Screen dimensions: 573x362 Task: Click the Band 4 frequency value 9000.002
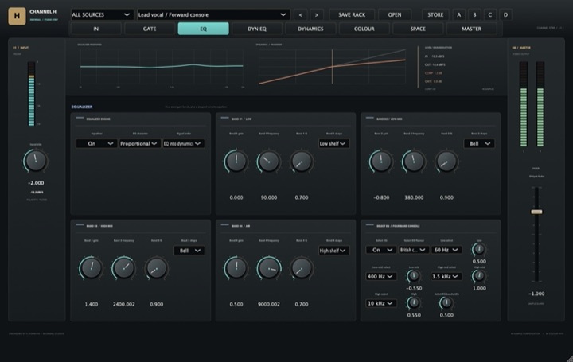269,304
